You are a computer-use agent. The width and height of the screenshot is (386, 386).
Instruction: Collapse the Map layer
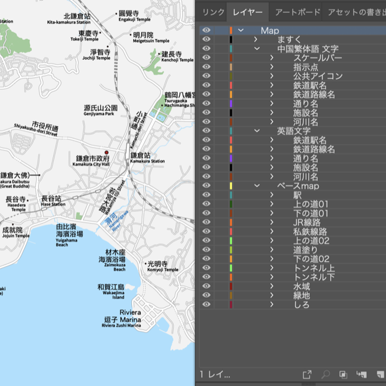click(x=241, y=30)
